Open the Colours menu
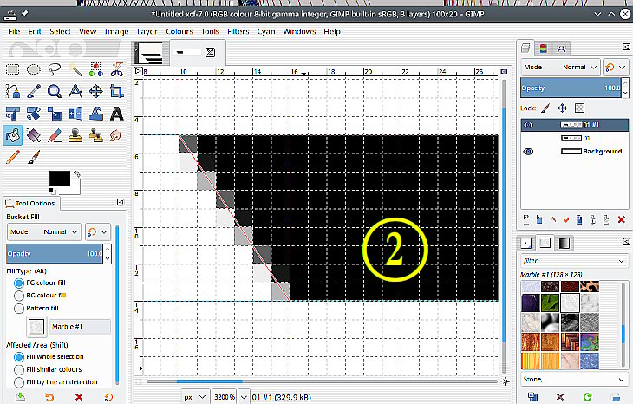Screen dimensions: 633x404 (x=179, y=31)
